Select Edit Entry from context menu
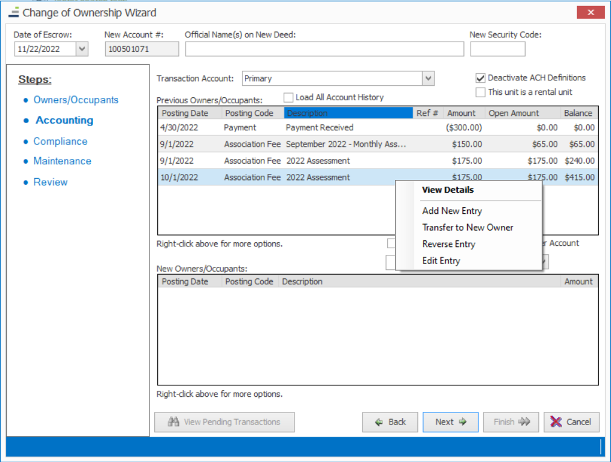This screenshot has height=462, width=611. [x=441, y=261]
